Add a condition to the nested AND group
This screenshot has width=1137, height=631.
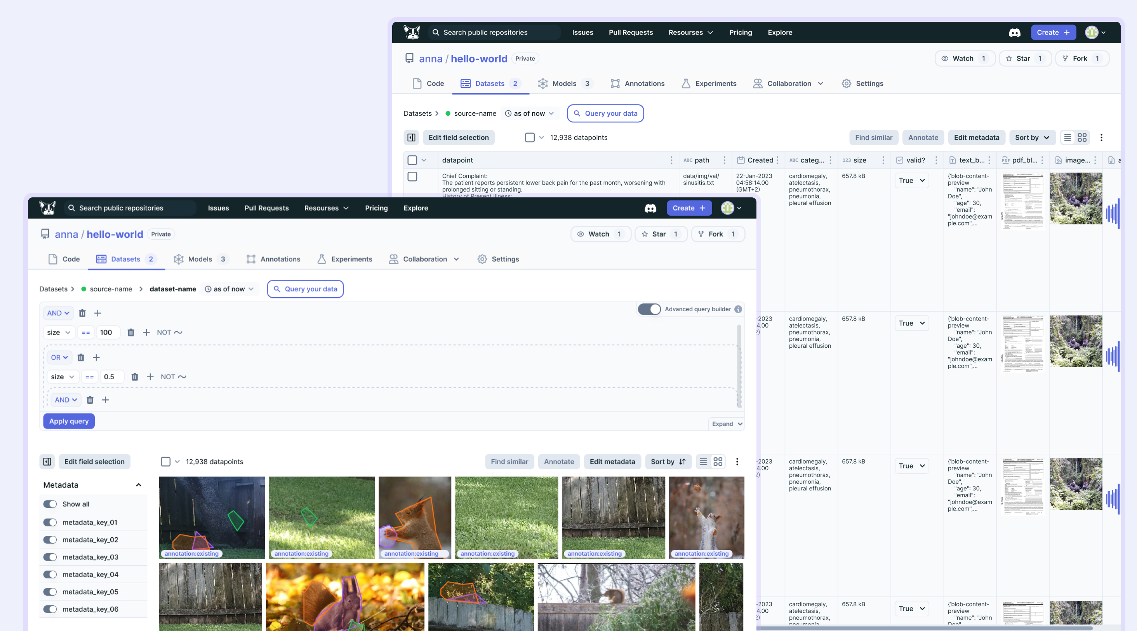[106, 399]
